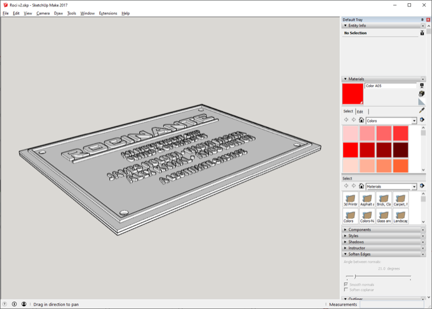
Task: Open the Asphalt materials folder
Action: tap(367, 200)
